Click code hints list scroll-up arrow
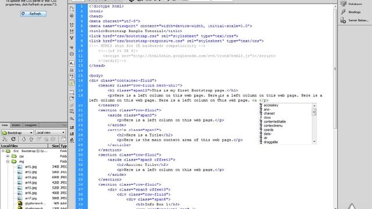 (314, 106)
